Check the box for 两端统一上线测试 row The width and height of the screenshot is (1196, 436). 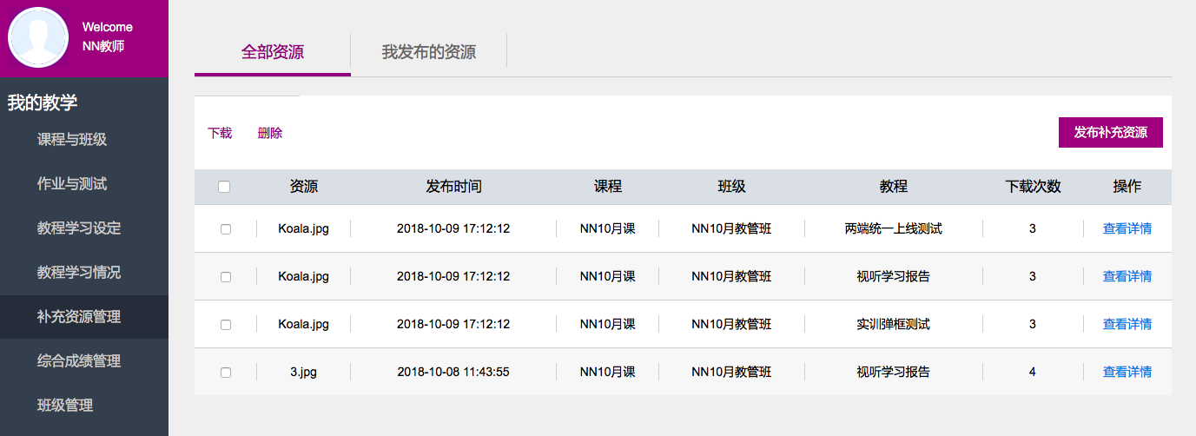click(226, 229)
